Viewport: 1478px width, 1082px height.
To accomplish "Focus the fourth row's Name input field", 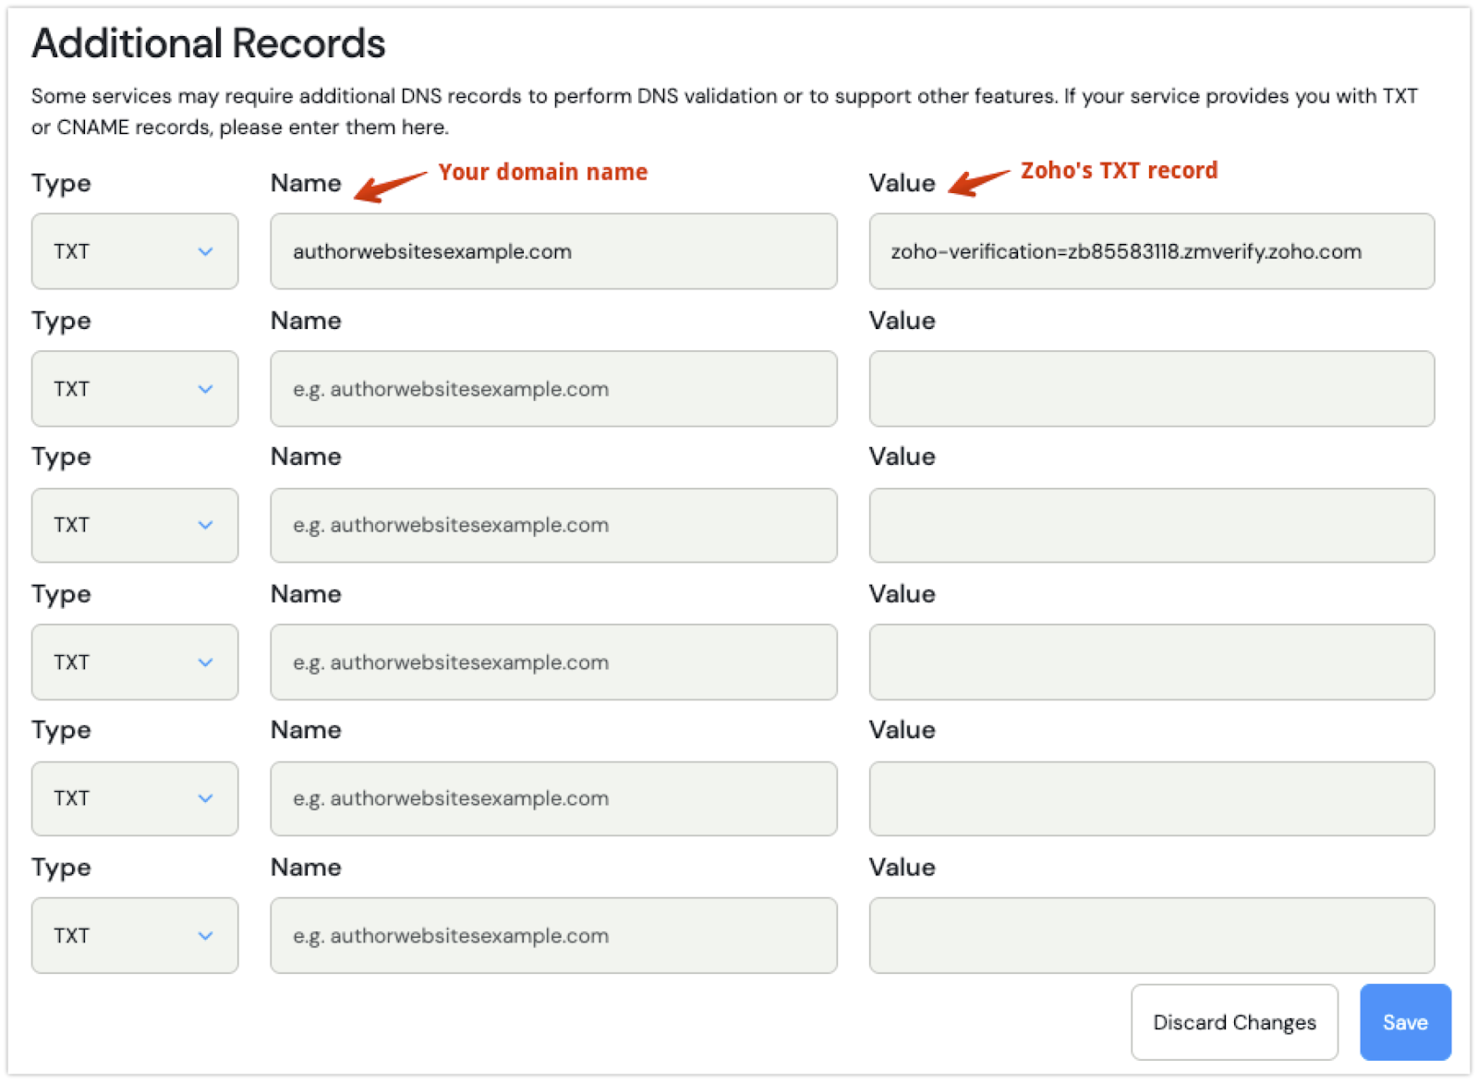I will pyautogui.click(x=553, y=663).
